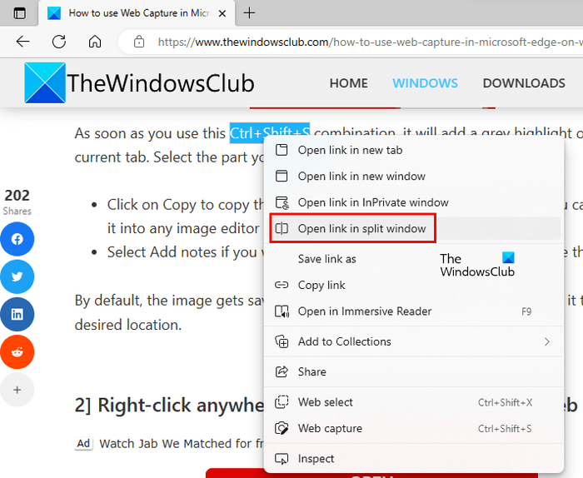Go back with the back arrow
This screenshot has height=478, width=583.
tap(23, 42)
